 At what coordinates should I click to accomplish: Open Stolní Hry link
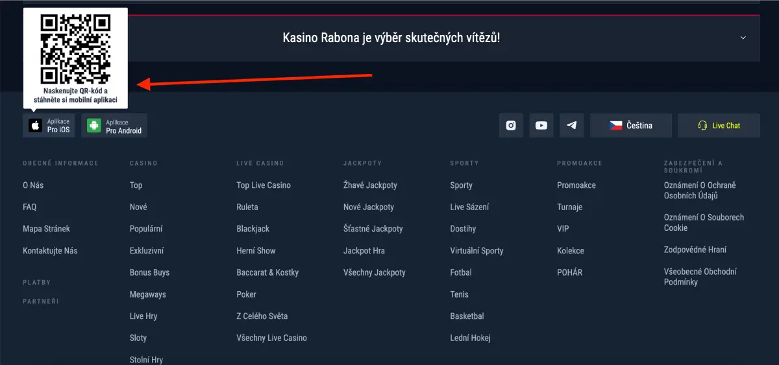coord(146,360)
